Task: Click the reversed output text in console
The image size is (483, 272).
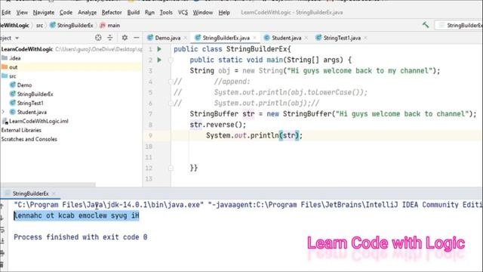Action: click(x=76, y=215)
